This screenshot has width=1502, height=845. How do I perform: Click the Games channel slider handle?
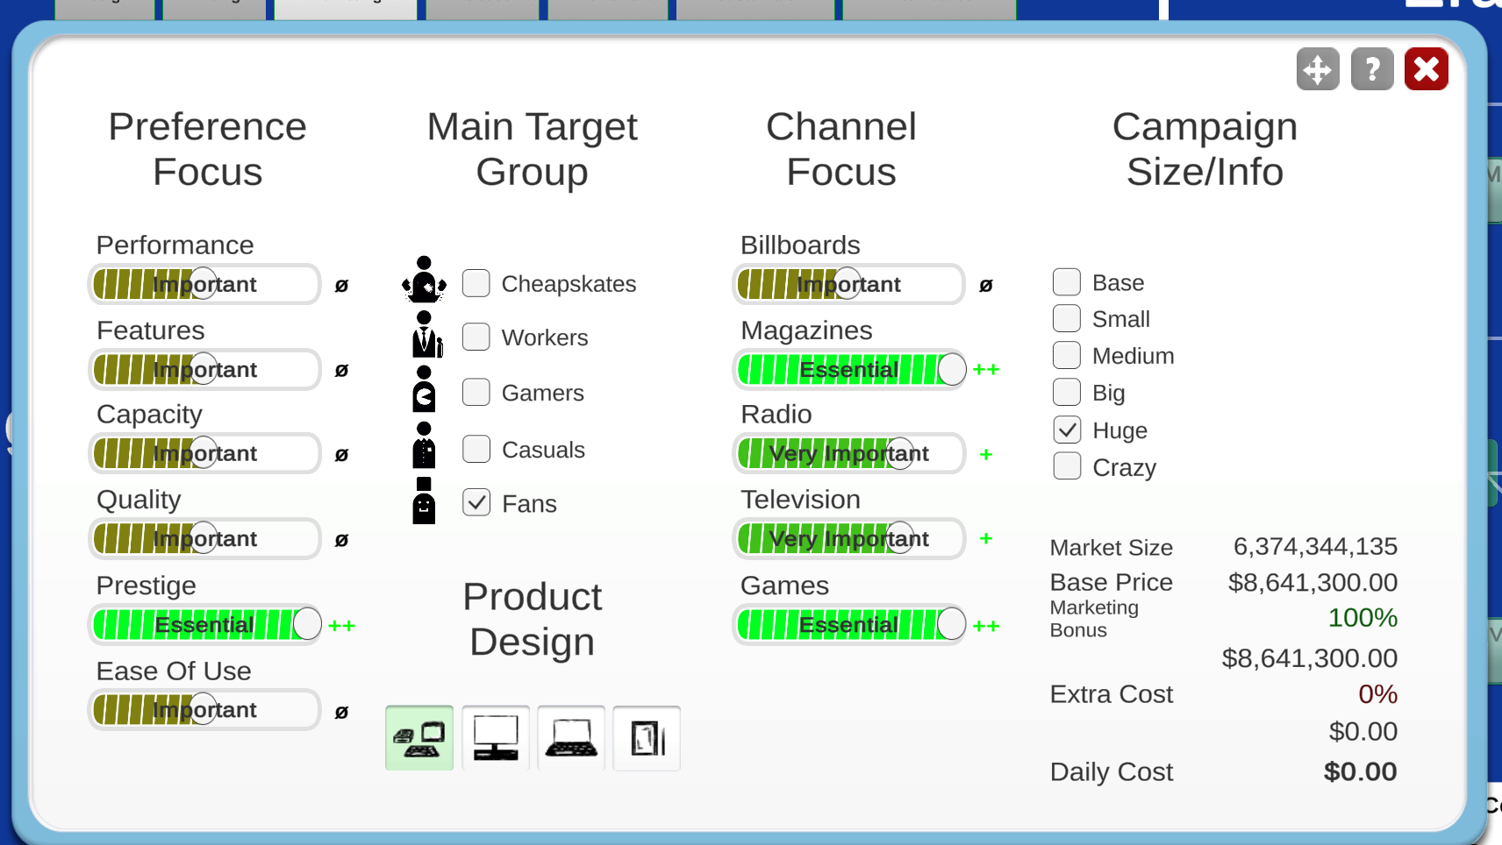point(951,624)
